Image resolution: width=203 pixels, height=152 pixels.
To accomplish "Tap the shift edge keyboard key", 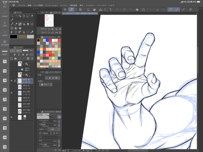I will pyautogui.click(x=5, y=24).
